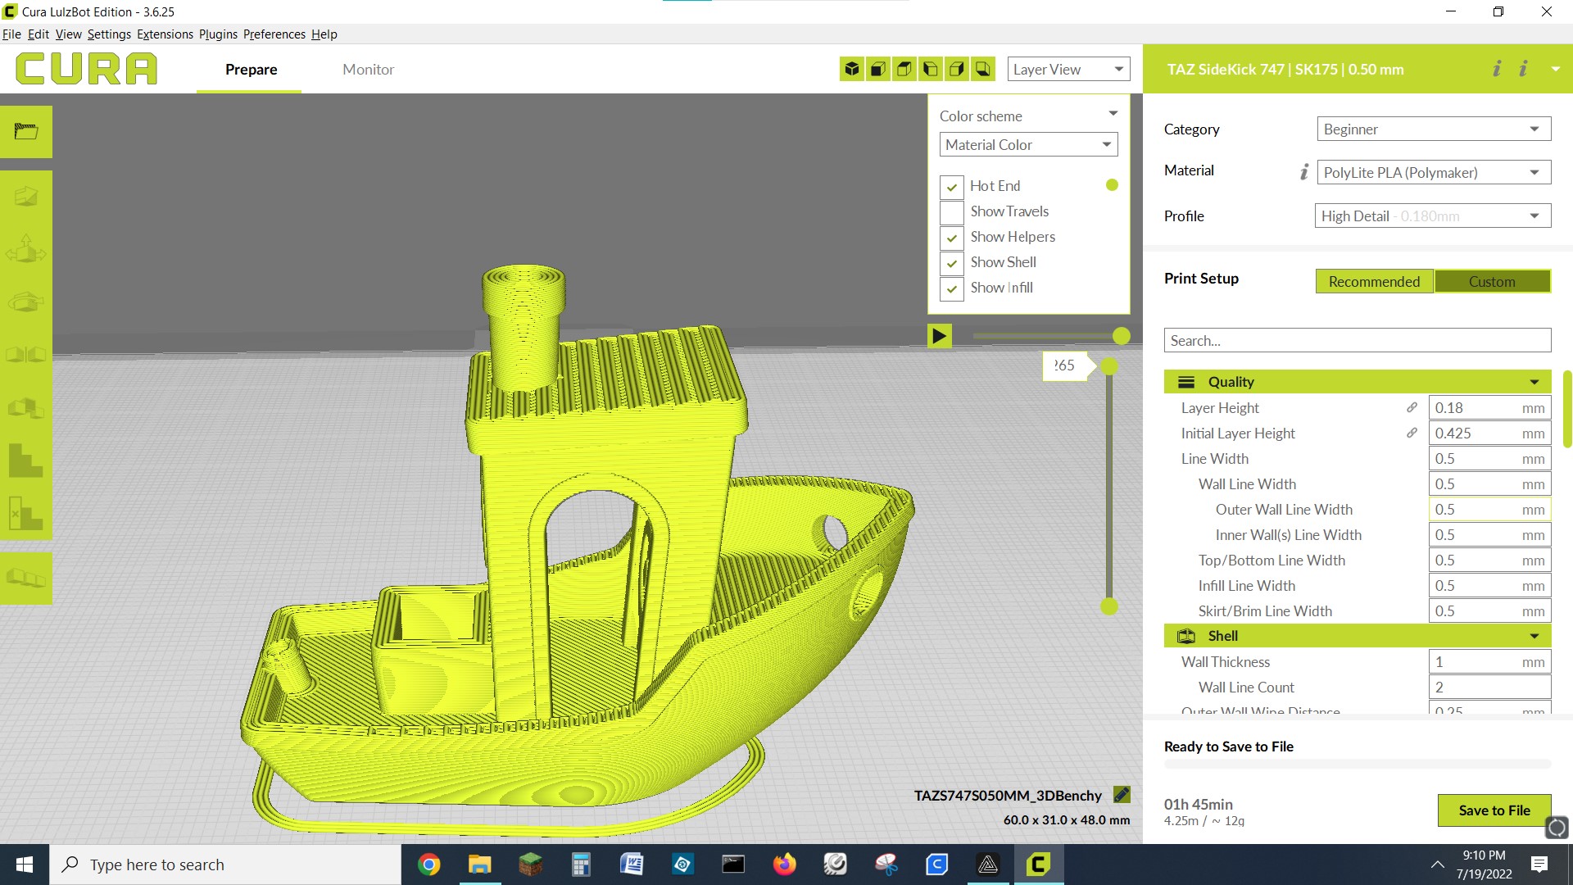The width and height of the screenshot is (1573, 885).
Task: Click the Save to File button
Action: (1494, 810)
